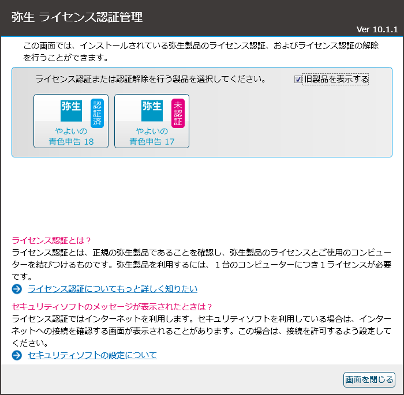Click arrow icon beside セキュリティソフトの設定について
The image size is (404, 395).
coord(17,356)
